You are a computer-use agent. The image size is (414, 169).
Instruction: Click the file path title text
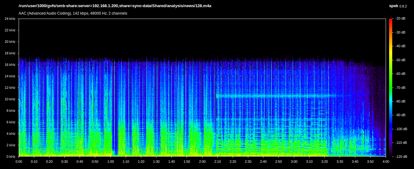coord(115,6)
